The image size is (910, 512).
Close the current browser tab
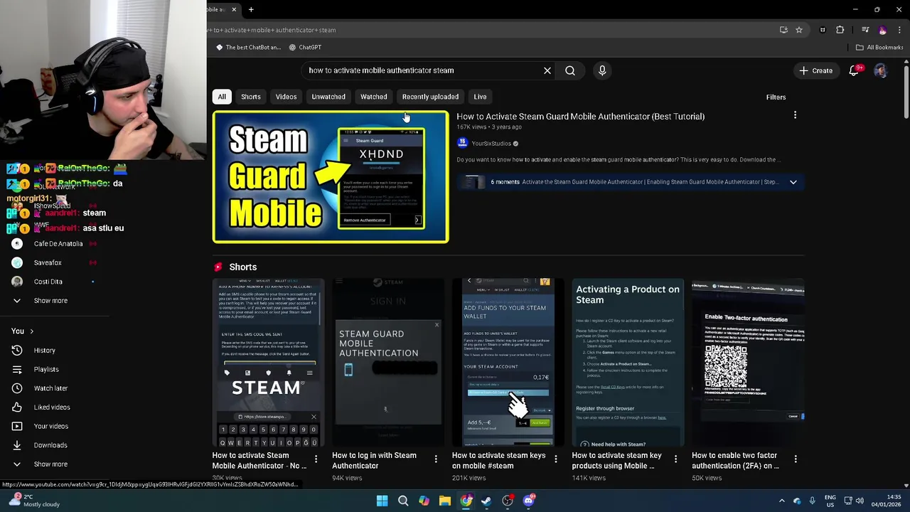[x=234, y=9]
